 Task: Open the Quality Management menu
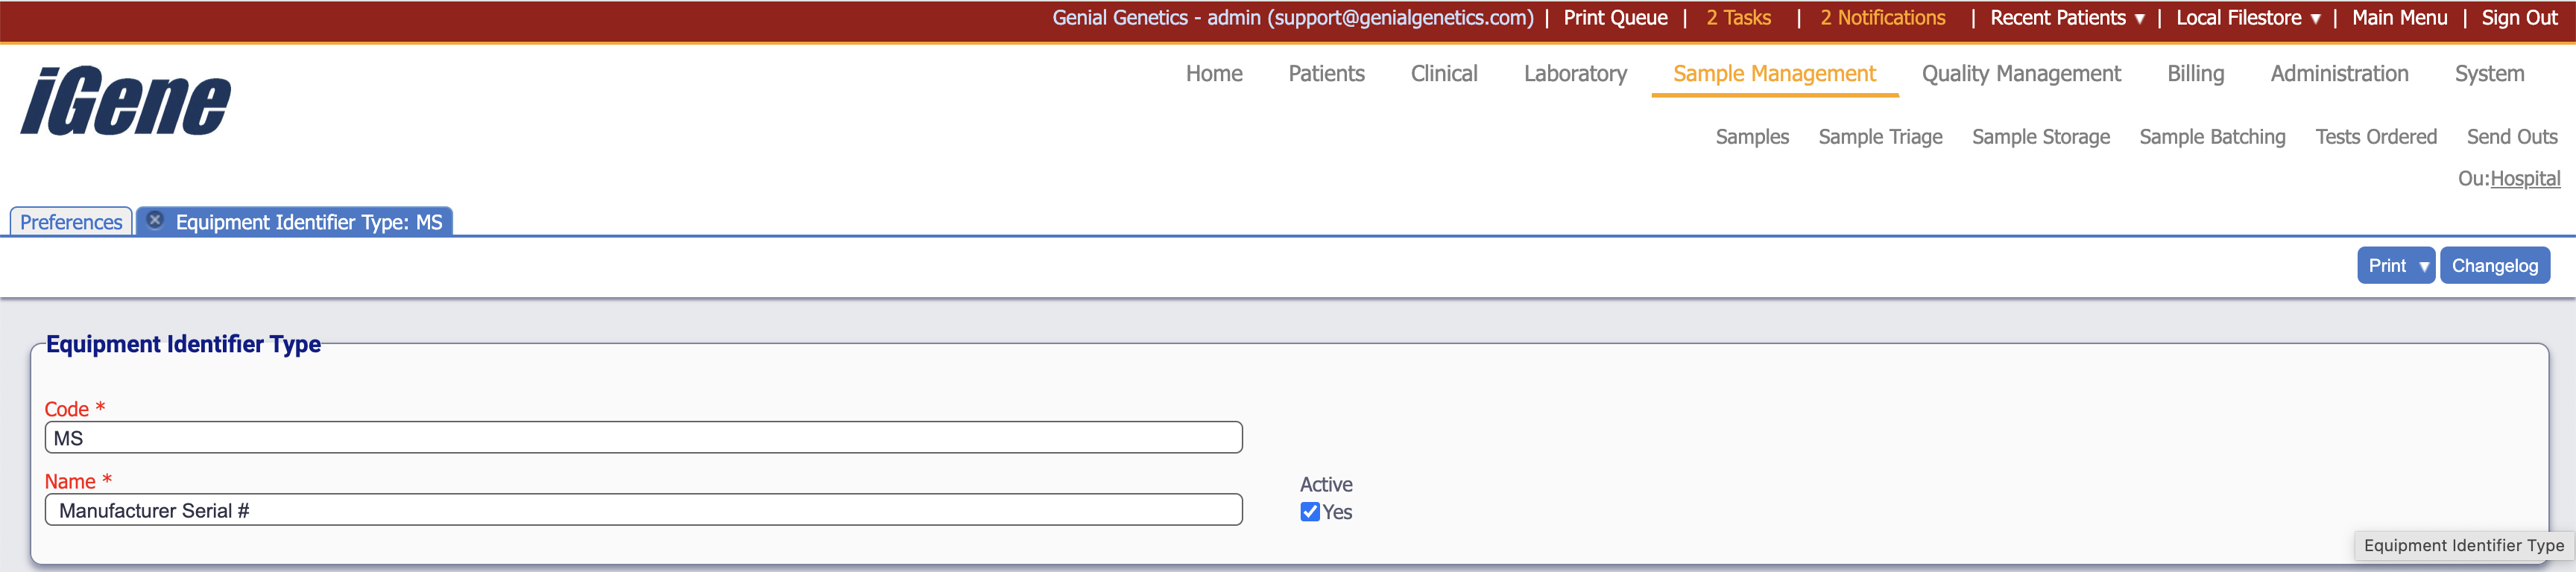[2020, 74]
